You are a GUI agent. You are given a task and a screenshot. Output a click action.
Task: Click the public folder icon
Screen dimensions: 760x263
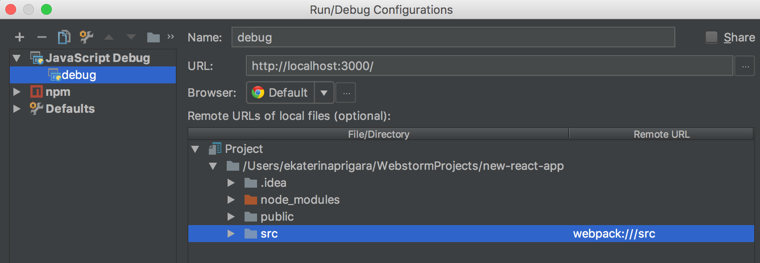point(251,217)
